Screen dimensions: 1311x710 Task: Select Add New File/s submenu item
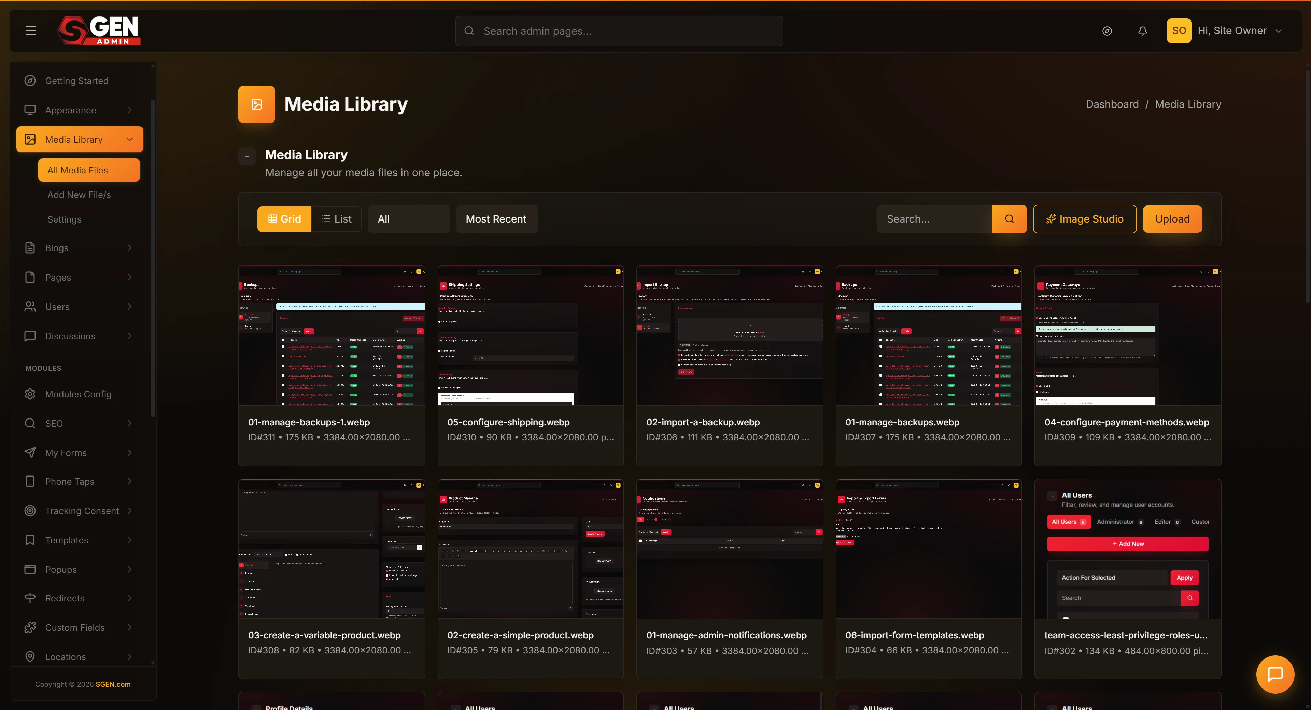pyautogui.click(x=79, y=195)
